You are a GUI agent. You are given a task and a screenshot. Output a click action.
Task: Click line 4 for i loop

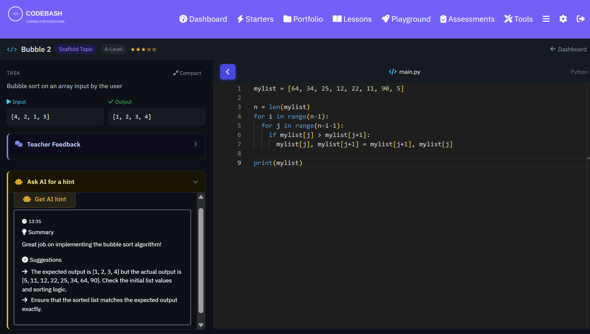click(291, 116)
